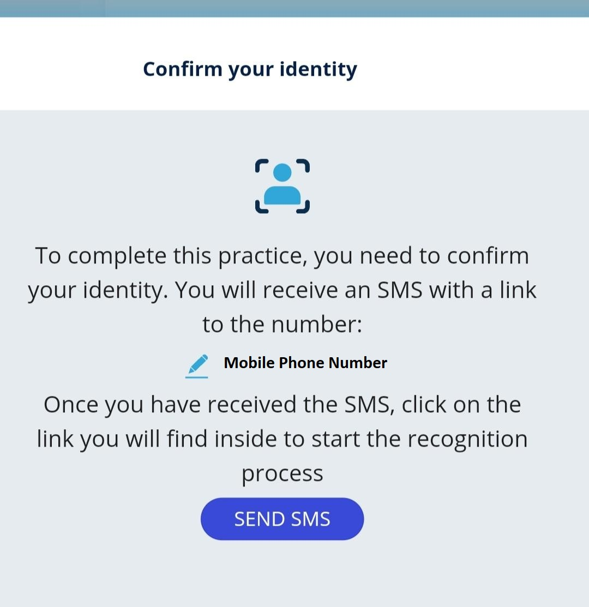Click the blue top header bar

click(x=349, y=8)
